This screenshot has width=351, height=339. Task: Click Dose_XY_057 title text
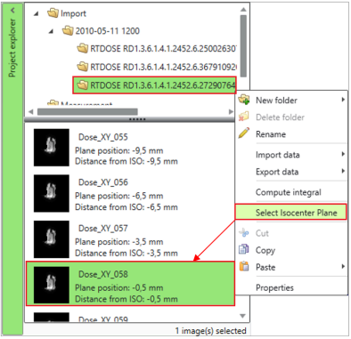(103, 228)
